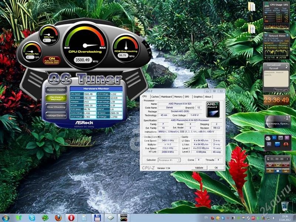This screenshot has width=296, height=222.
Task: Click the ASRock logo in OC Tuner
Action: click(84, 122)
